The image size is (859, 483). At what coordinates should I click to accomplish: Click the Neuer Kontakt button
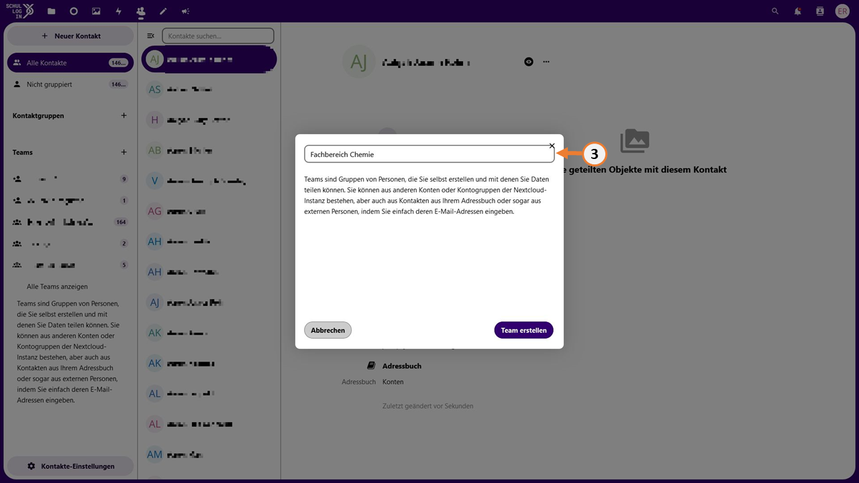(x=70, y=36)
